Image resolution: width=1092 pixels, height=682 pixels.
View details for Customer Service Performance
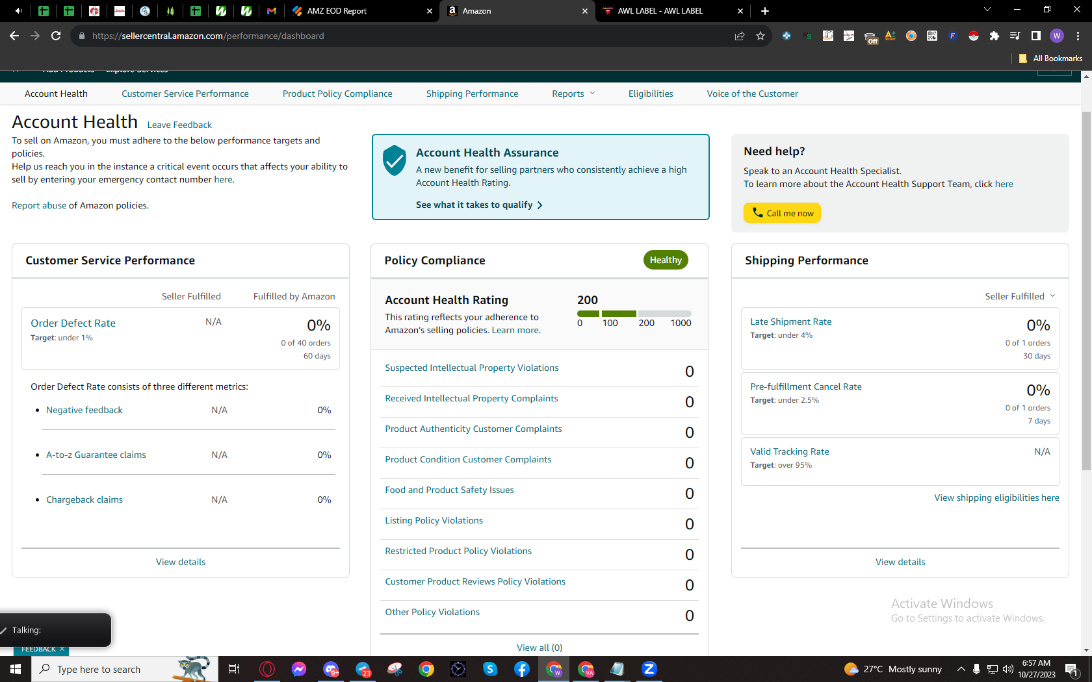point(181,562)
